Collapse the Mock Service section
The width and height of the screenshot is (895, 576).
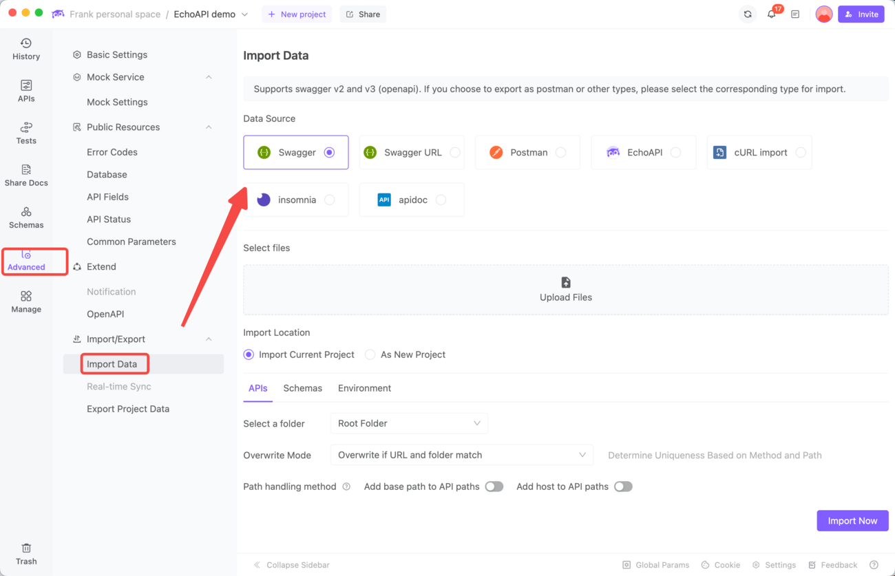209,77
